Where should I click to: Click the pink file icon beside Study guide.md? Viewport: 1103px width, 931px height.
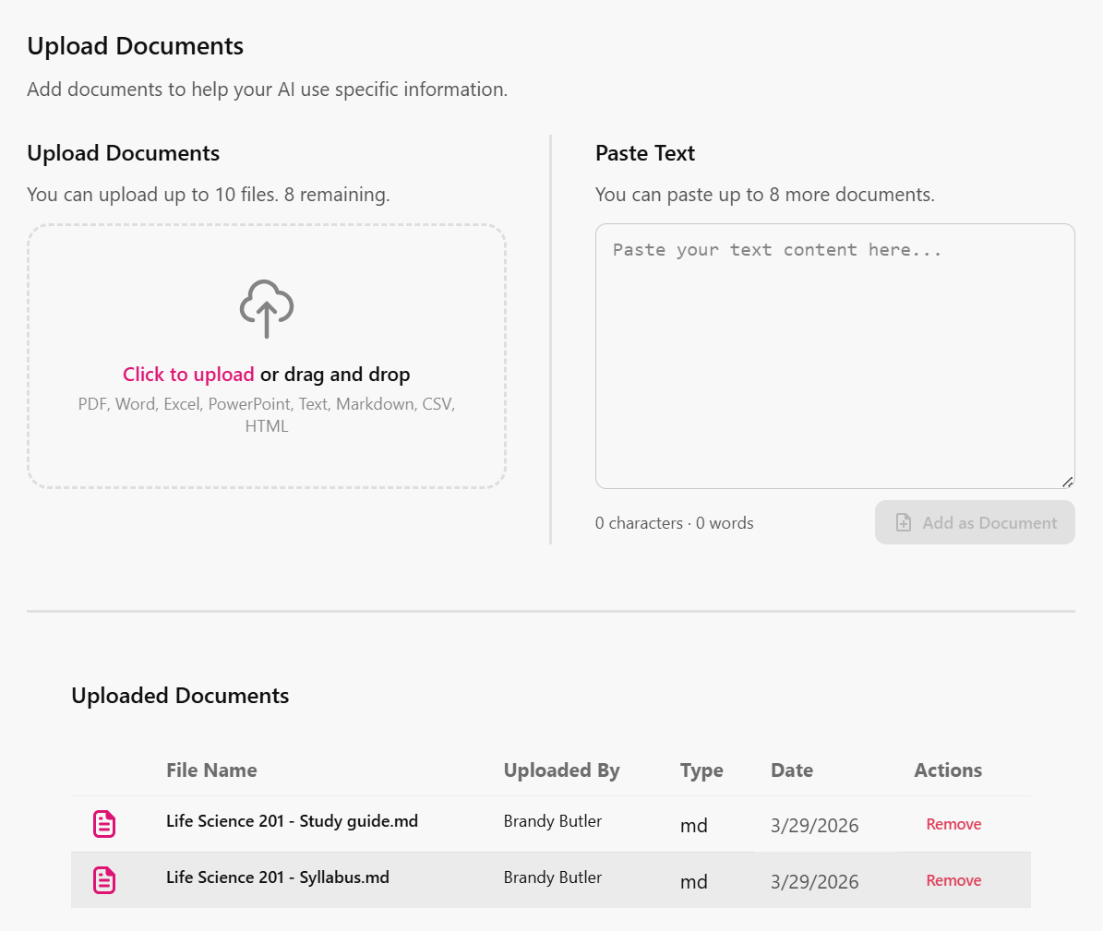(x=103, y=823)
